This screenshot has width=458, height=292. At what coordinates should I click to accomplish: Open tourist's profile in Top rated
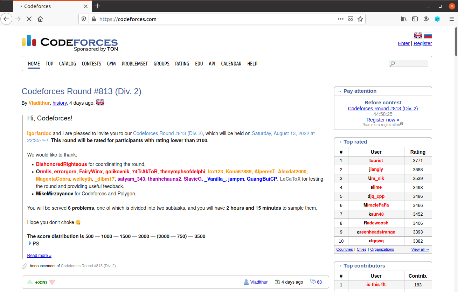click(x=376, y=161)
